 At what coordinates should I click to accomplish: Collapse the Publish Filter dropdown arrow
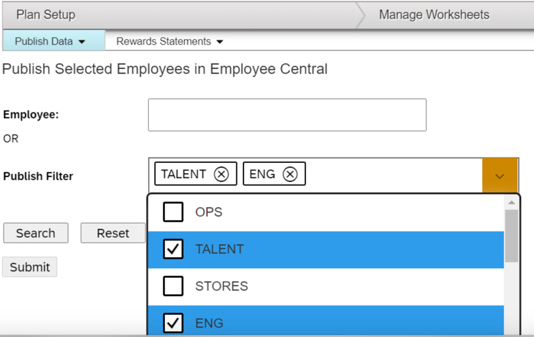[x=500, y=176]
